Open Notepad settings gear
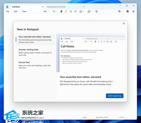The image size is (141, 123). click(133, 12)
